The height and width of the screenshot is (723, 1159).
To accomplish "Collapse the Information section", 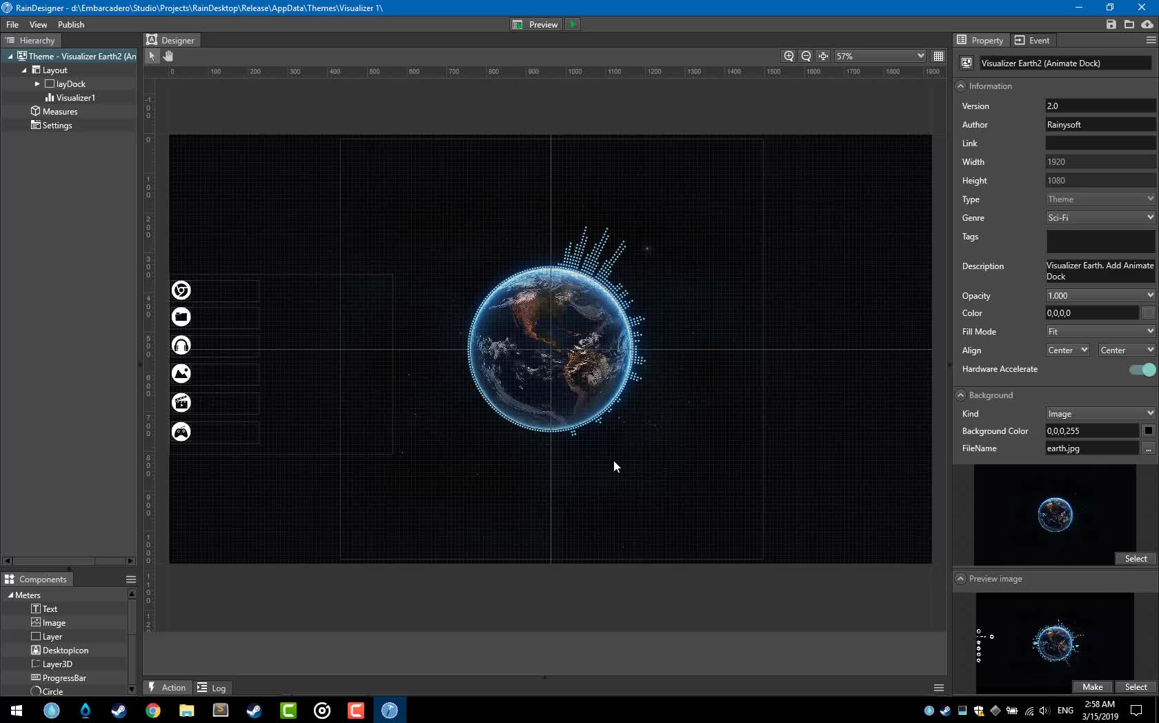I will pyautogui.click(x=960, y=86).
